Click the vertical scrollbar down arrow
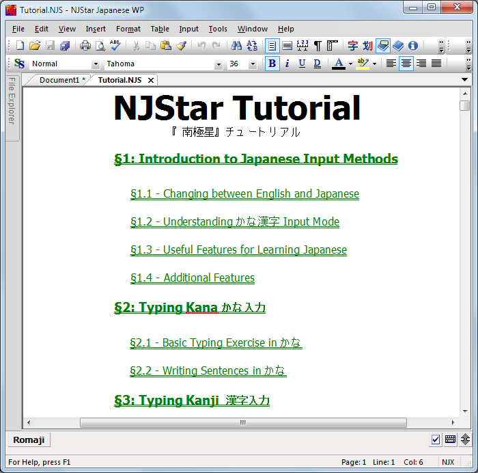The image size is (478, 473). tap(465, 411)
